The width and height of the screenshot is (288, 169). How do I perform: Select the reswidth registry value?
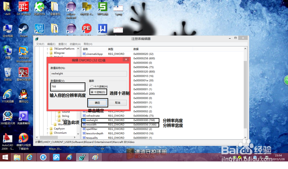(91, 125)
